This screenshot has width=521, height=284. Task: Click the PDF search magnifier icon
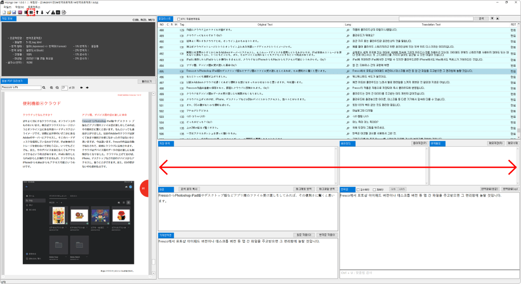point(44,87)
